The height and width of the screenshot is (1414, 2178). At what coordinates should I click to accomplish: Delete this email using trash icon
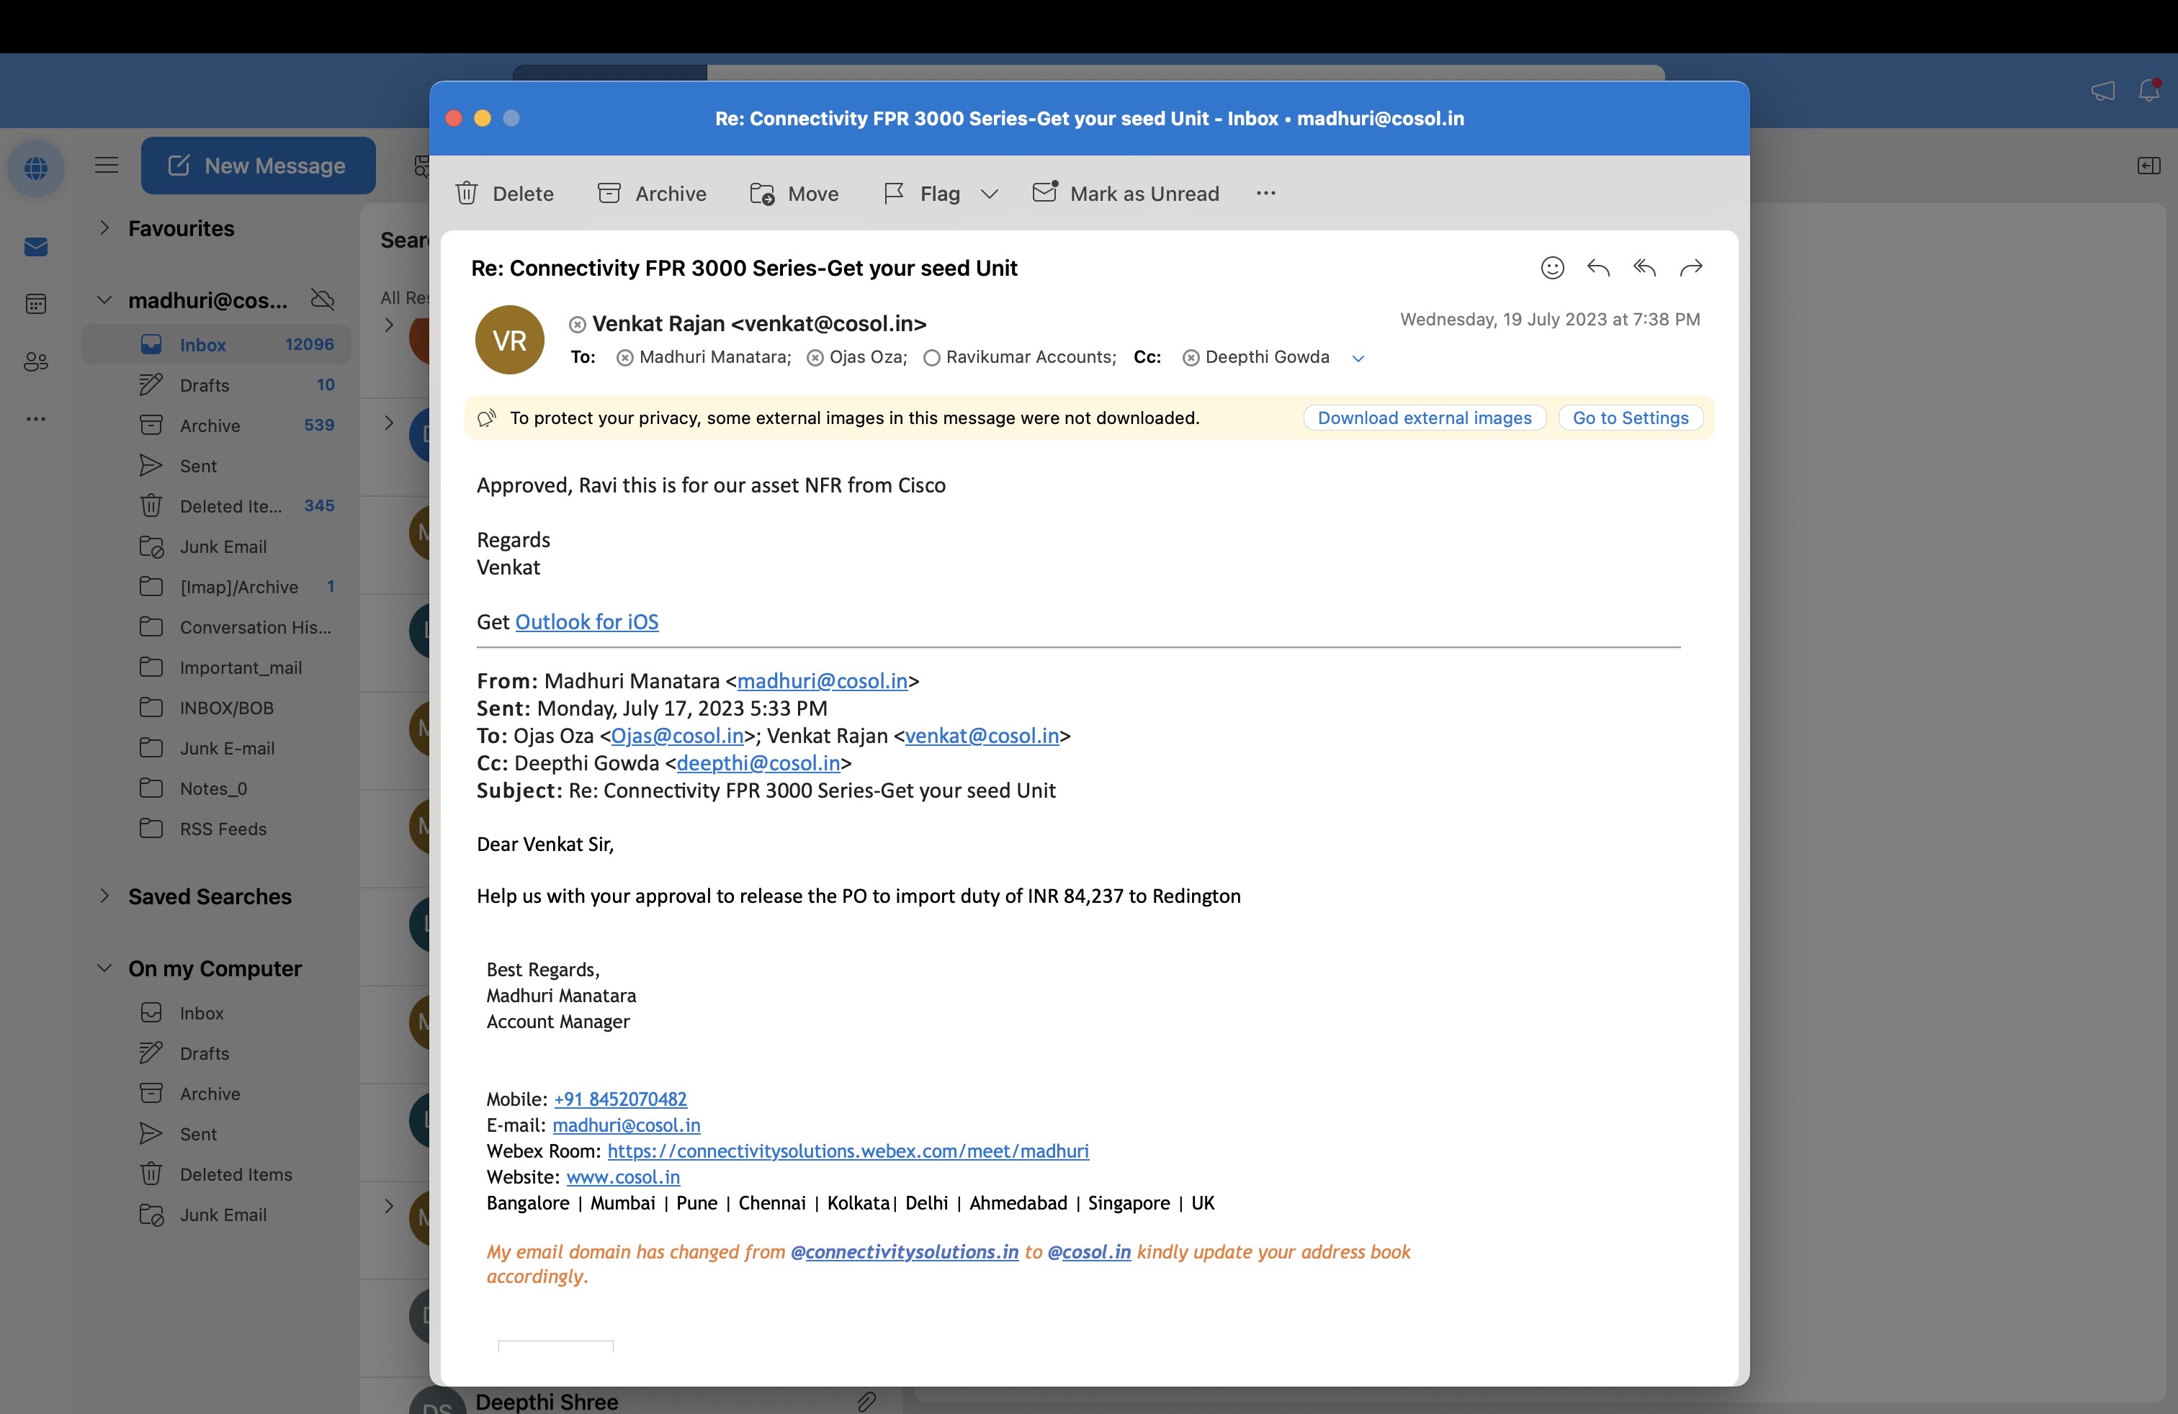[x=467, y=194]
